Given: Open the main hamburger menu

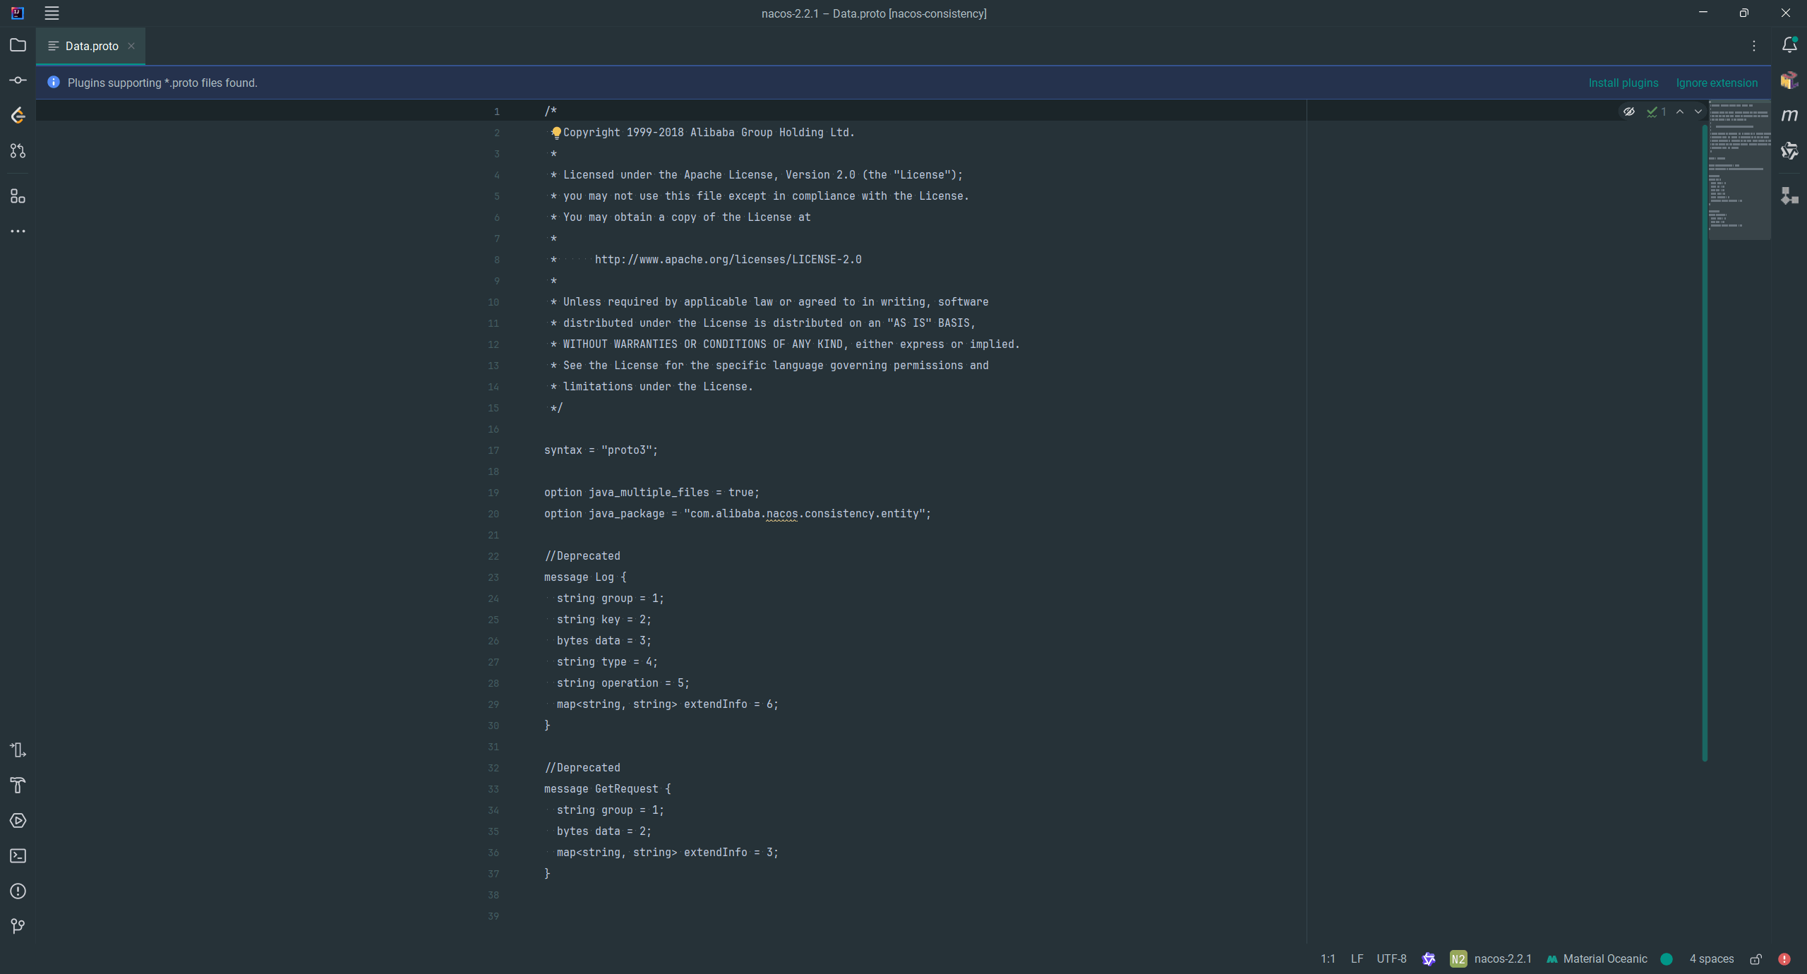Looking at the screenshot, I should [x=52, y=13].
